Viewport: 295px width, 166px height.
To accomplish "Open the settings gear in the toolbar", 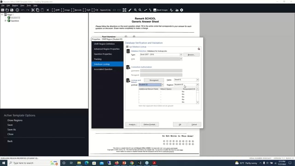I will pos(182,10).
